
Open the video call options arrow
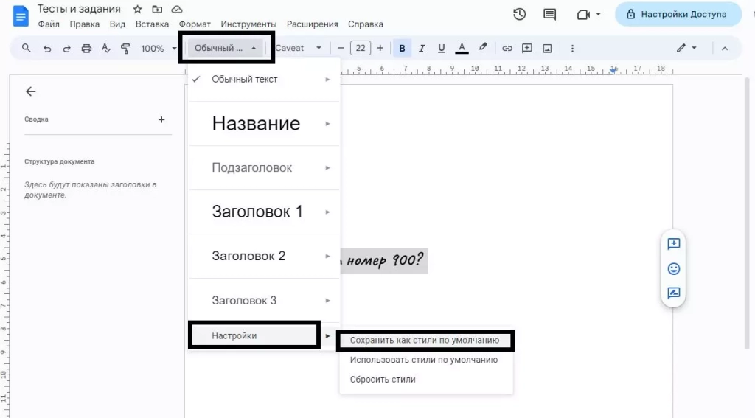(x=599, y=15)
